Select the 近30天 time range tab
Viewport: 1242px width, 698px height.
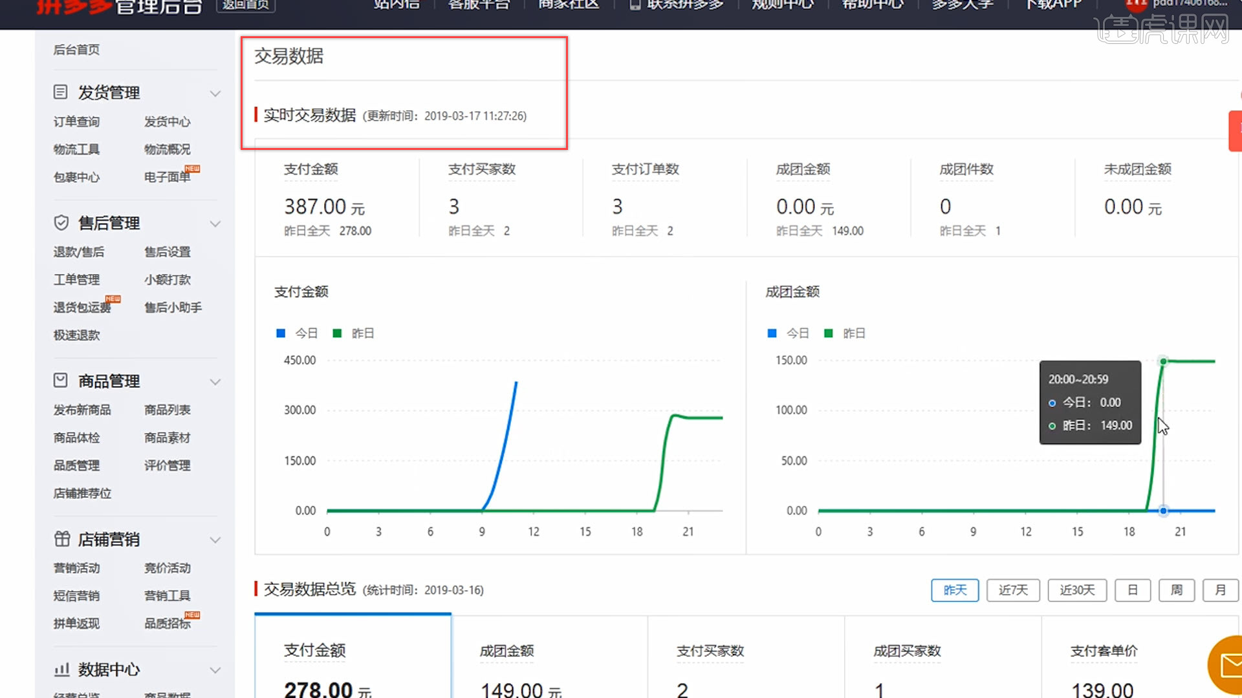tap(1077, 590)
